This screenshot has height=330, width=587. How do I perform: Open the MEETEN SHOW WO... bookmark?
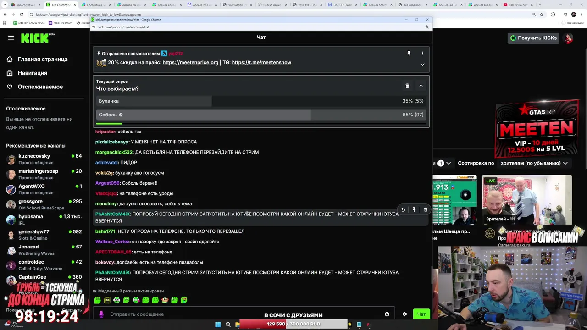coord(29,22)
